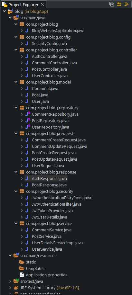Expand the JwtTokenProvider.java file node
Image resolution: width=132 pixels, height=295 pixels.
point(22,211)
